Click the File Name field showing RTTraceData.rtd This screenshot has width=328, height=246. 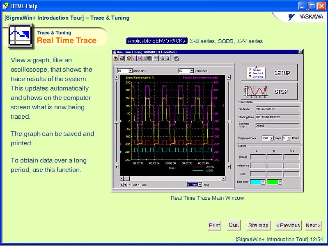[x=278, y=109]
